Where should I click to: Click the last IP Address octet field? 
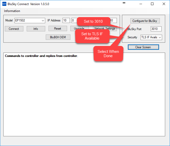tap(113, 20)
